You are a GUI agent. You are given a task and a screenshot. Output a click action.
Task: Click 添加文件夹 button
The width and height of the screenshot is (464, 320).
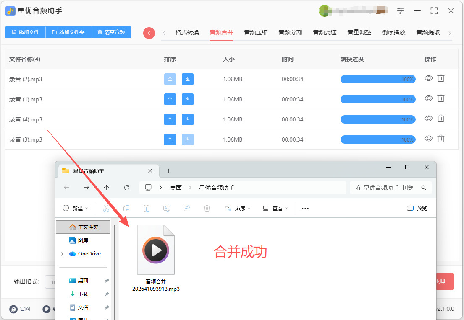coord(68,32)
